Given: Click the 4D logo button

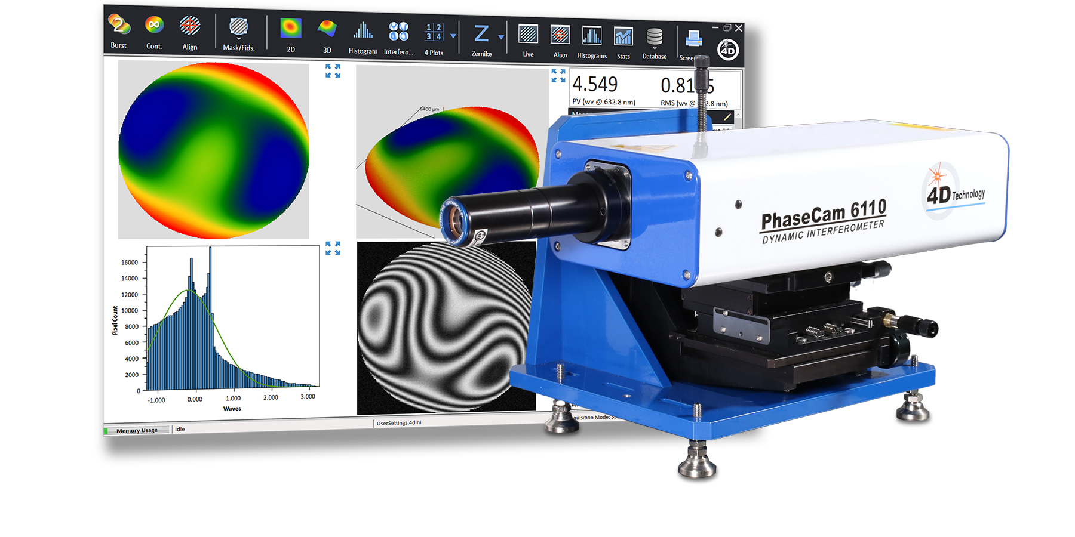Looking at the screenshot, I should (x=728, y=50).
